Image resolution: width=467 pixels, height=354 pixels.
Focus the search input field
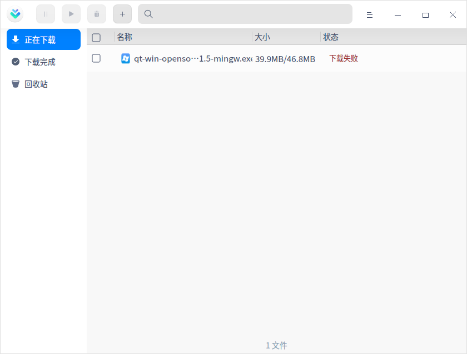click(245, 14)
